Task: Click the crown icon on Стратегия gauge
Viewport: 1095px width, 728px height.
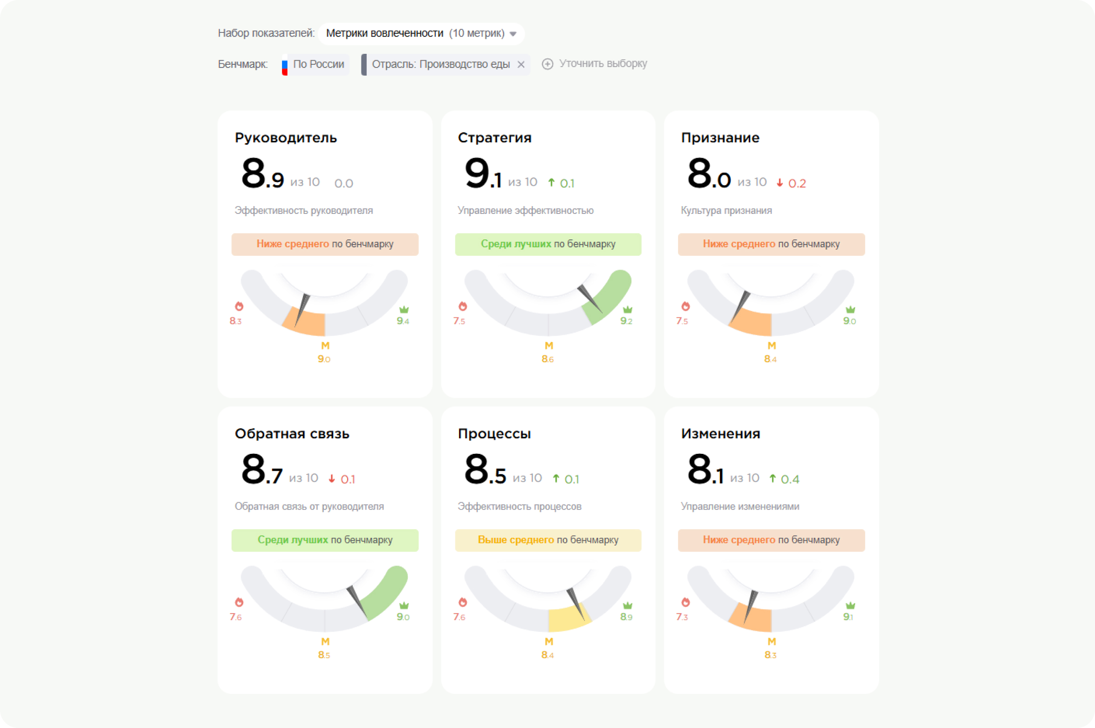Action: pos(627,309)
